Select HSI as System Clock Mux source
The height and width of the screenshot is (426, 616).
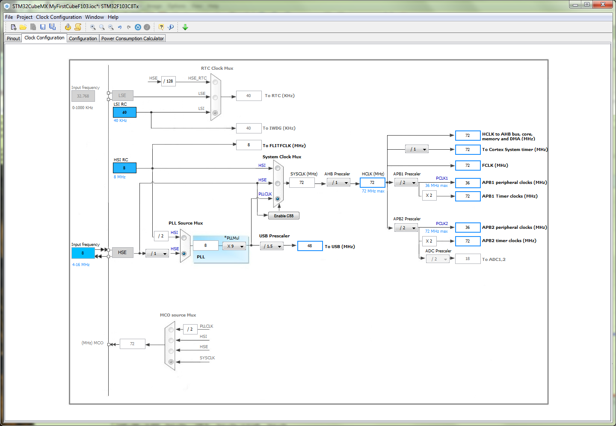click(278, 168)
